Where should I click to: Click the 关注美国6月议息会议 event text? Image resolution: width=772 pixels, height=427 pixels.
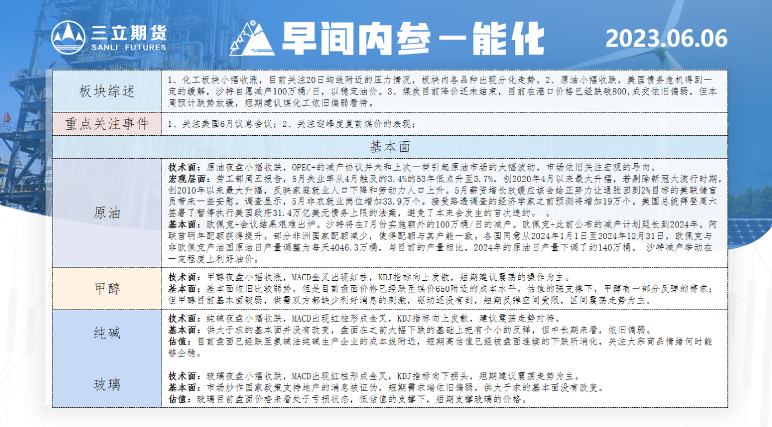(226, 125)
